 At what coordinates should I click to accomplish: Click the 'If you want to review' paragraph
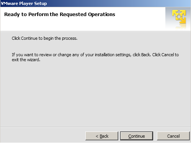pyautogui.click(x=95, y=57)
